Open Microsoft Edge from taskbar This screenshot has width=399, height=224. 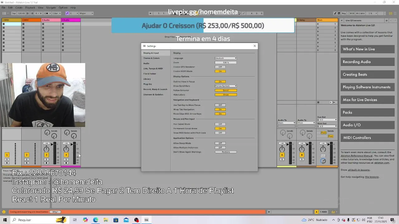point(95,220)
